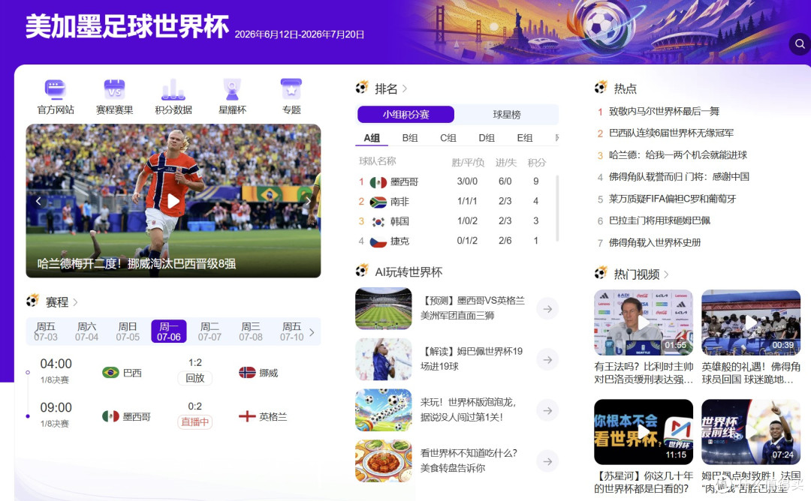Play the Haaland headline video
Viewport: 811px width, 501px height.
pos(173,201)
